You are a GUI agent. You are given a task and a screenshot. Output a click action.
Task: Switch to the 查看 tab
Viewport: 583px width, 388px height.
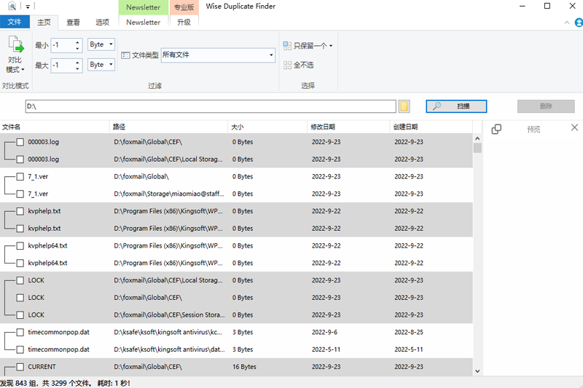point(73,23)
